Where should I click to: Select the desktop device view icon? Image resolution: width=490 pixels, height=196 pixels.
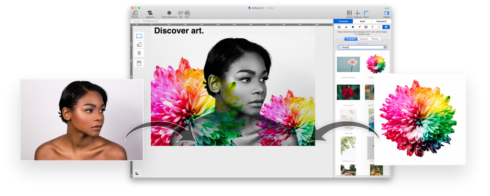pyautogui.click(x=139, y=36)
